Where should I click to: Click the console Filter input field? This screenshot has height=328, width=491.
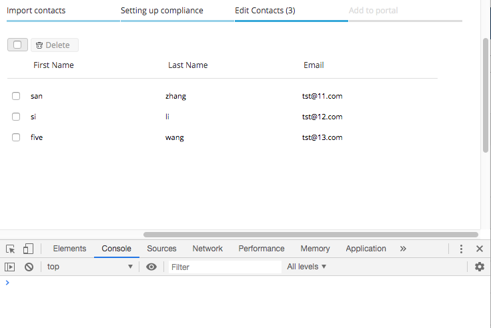(x=225, y=267)
